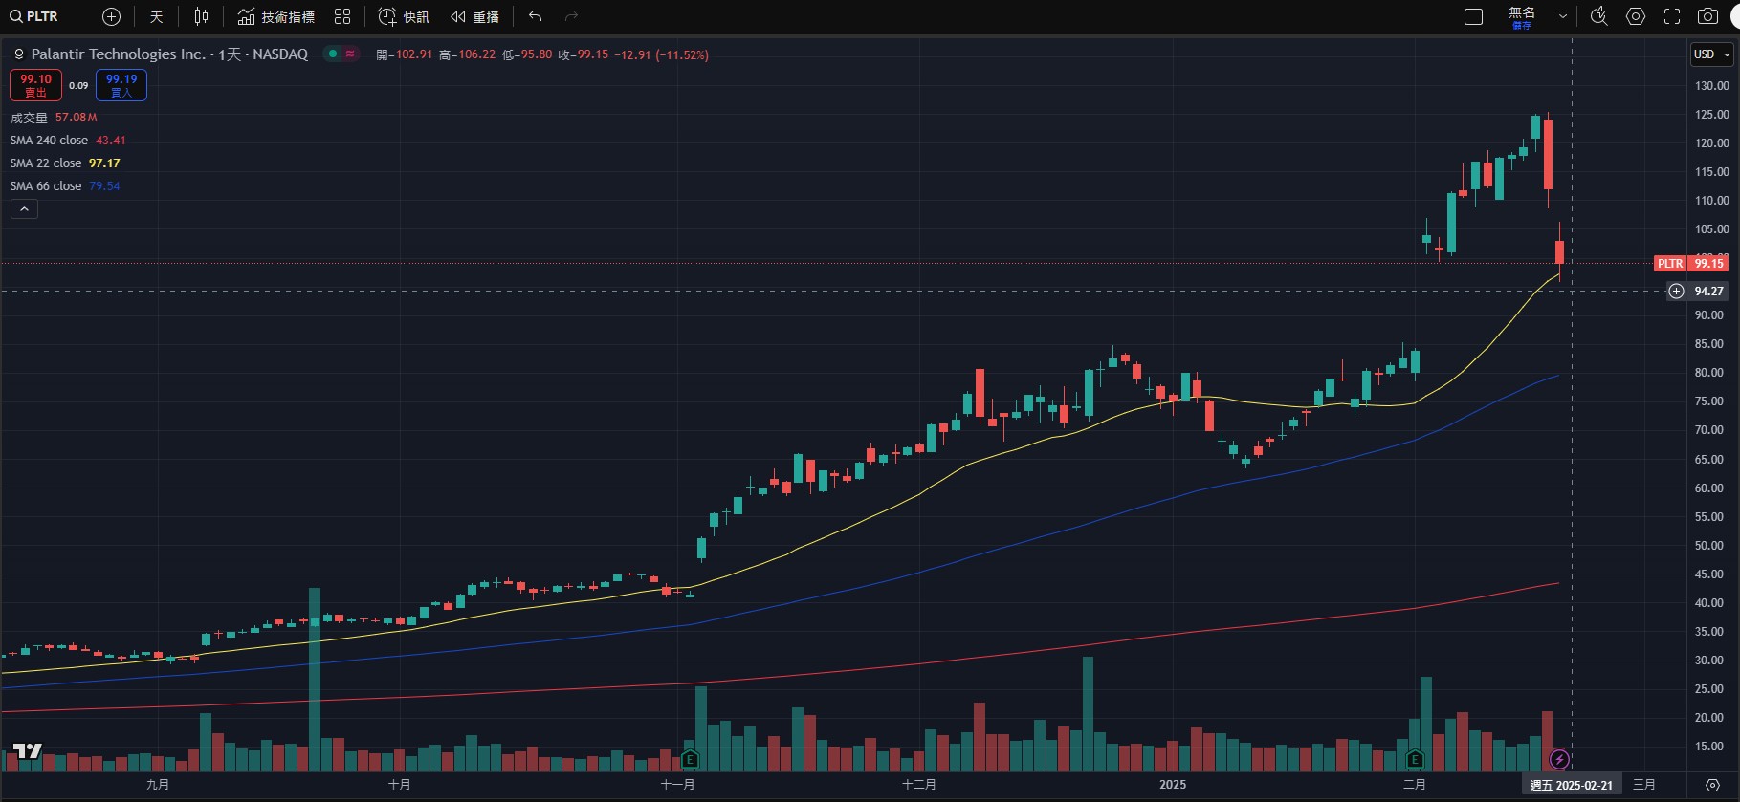Open quick search lightning icon
This screenshot has height=802, width=1740.
(1598, 16)
